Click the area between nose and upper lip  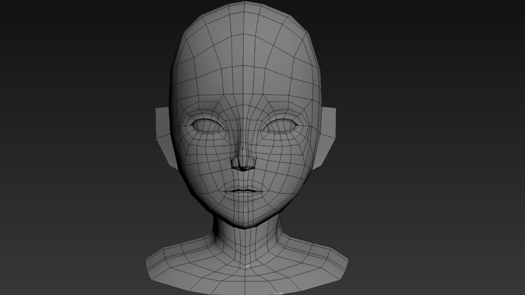pyautogui.click(x=243, y=179)
